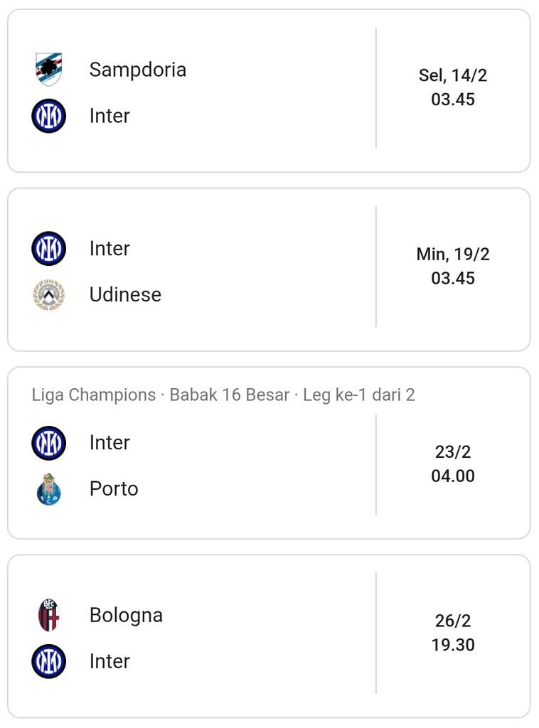
Task: Click the Sampdoria club crest
Action: (x=48, y=70)
